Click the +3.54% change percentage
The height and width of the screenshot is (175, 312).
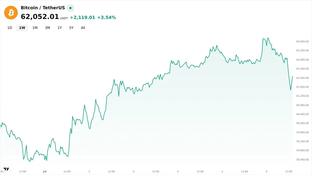pyautogui.click(x=107, y=18)
